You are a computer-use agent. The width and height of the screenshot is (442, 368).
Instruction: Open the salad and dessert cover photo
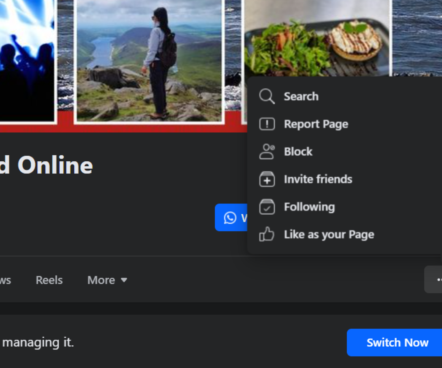pos(317,38)
